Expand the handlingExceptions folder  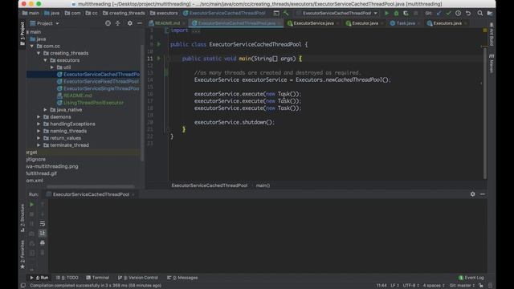pos(39,124)
